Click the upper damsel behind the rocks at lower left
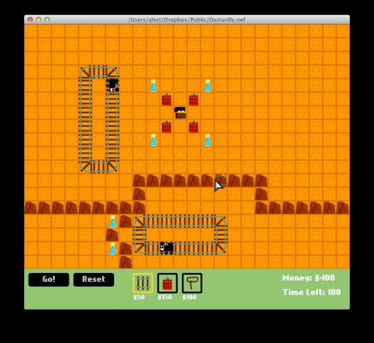The image size is (374, 343). tap(113, 222)
